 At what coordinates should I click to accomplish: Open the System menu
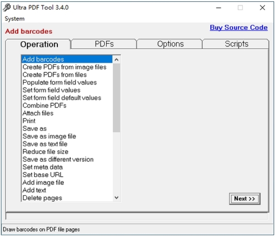coord(15,19)
